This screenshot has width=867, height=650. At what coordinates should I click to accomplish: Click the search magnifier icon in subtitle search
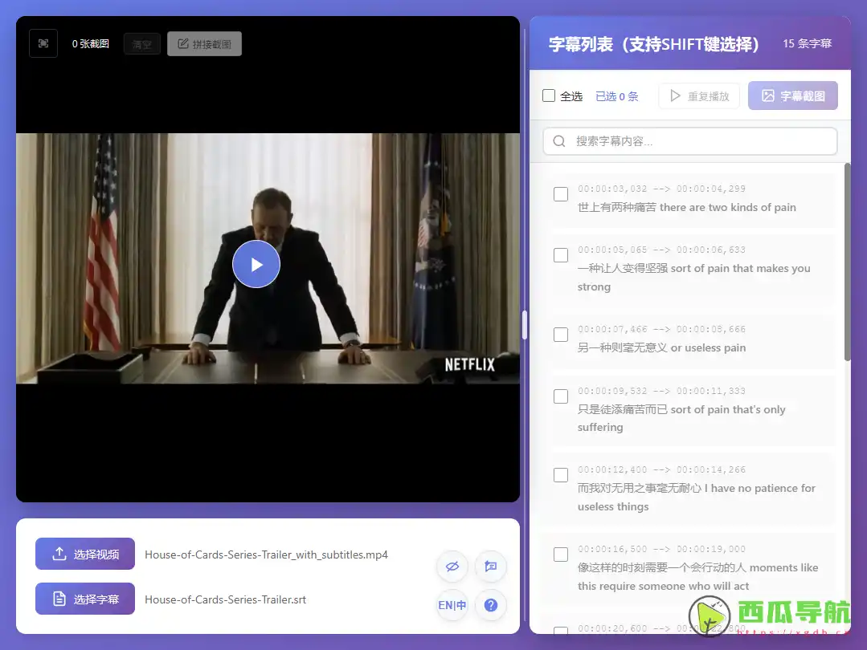[558, 141]
